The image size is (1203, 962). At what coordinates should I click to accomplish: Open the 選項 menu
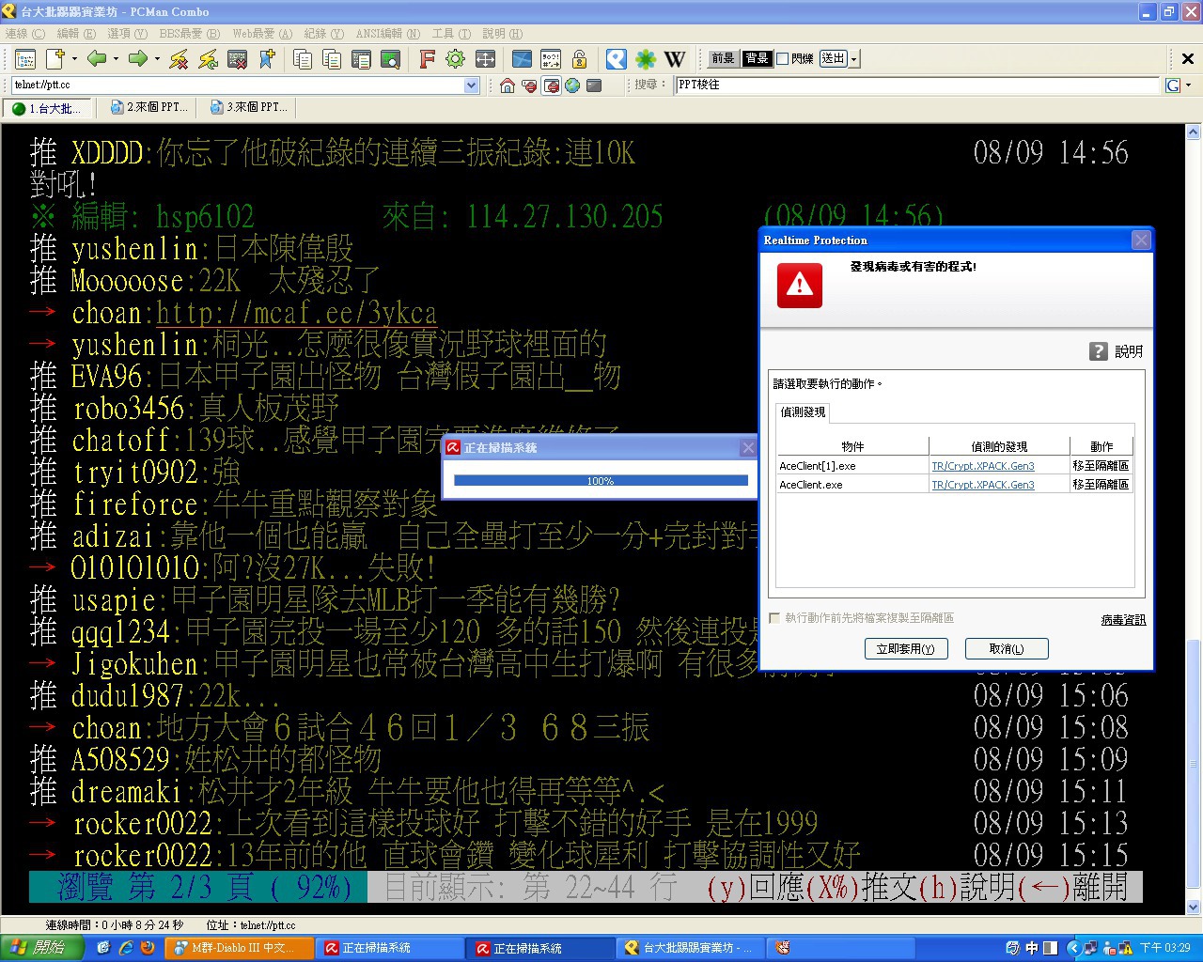127,34
